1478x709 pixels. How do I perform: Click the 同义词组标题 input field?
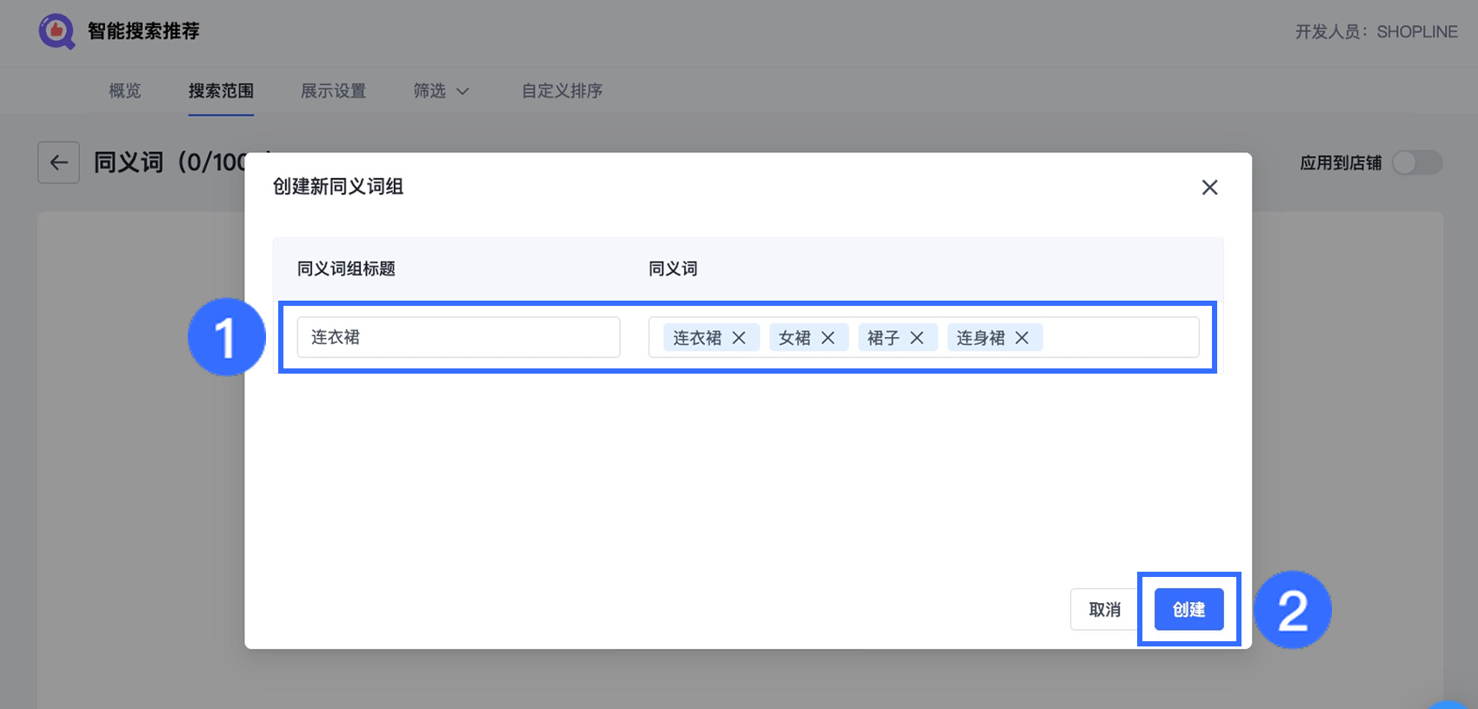458,337
